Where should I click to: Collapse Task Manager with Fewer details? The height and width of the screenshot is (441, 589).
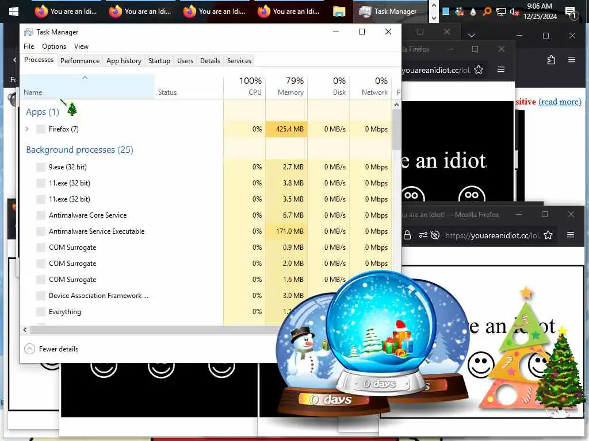click(51, 349)
